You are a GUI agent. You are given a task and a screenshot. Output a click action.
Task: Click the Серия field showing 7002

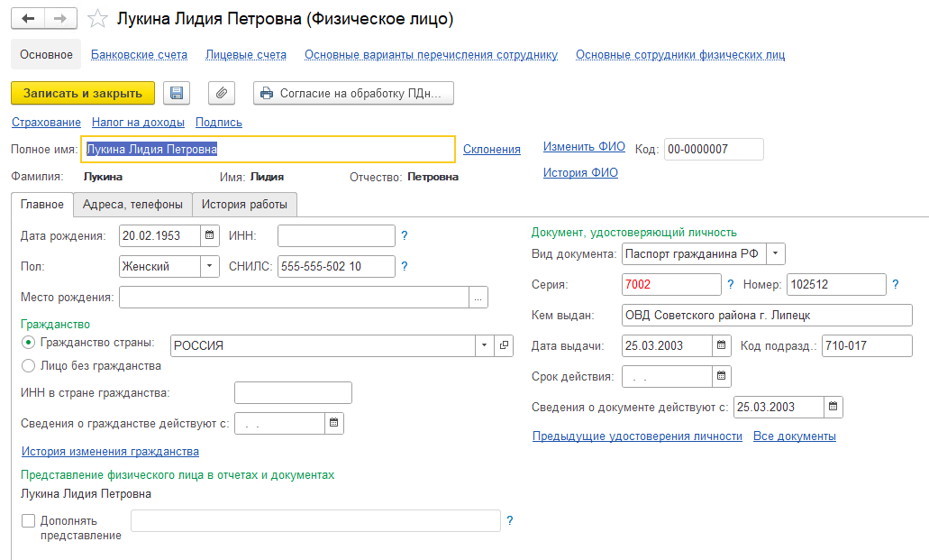(671, 284)
